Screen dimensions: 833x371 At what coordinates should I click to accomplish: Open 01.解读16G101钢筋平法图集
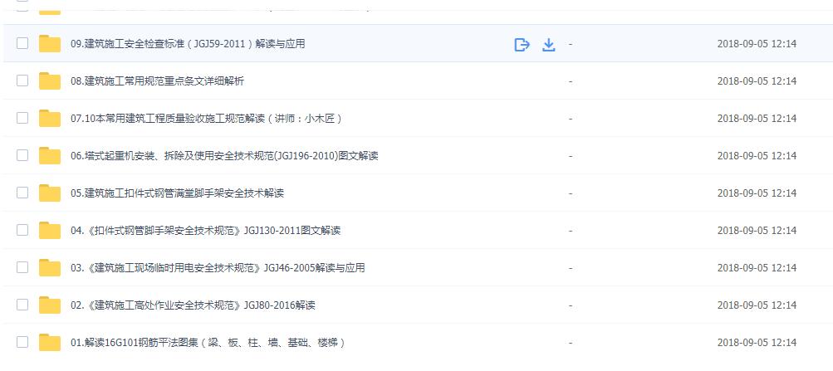tap(208, 342)
